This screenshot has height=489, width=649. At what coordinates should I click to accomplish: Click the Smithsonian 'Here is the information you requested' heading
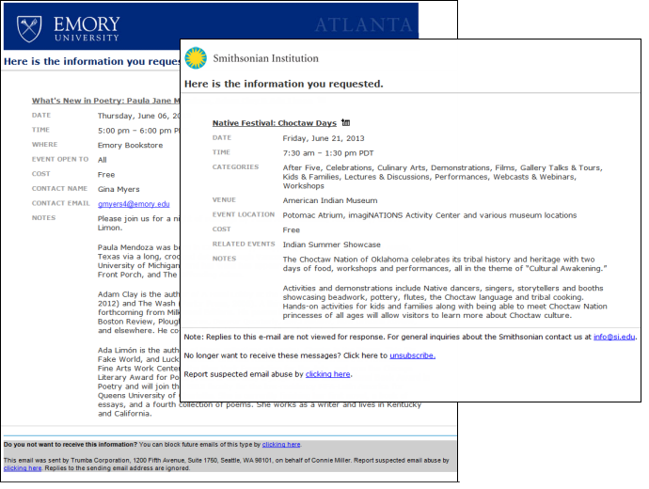coord(283,84)
